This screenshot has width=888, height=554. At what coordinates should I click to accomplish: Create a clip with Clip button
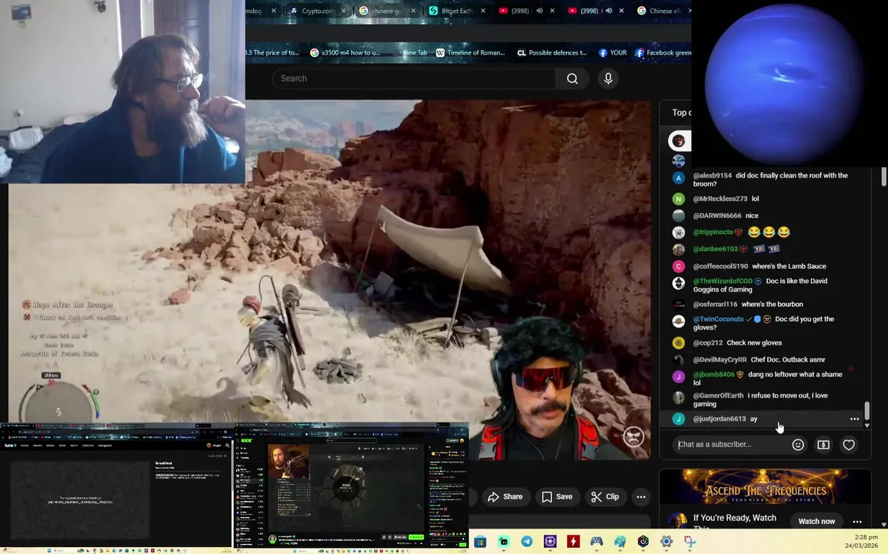pyautogui.click(x=605, y=497)
